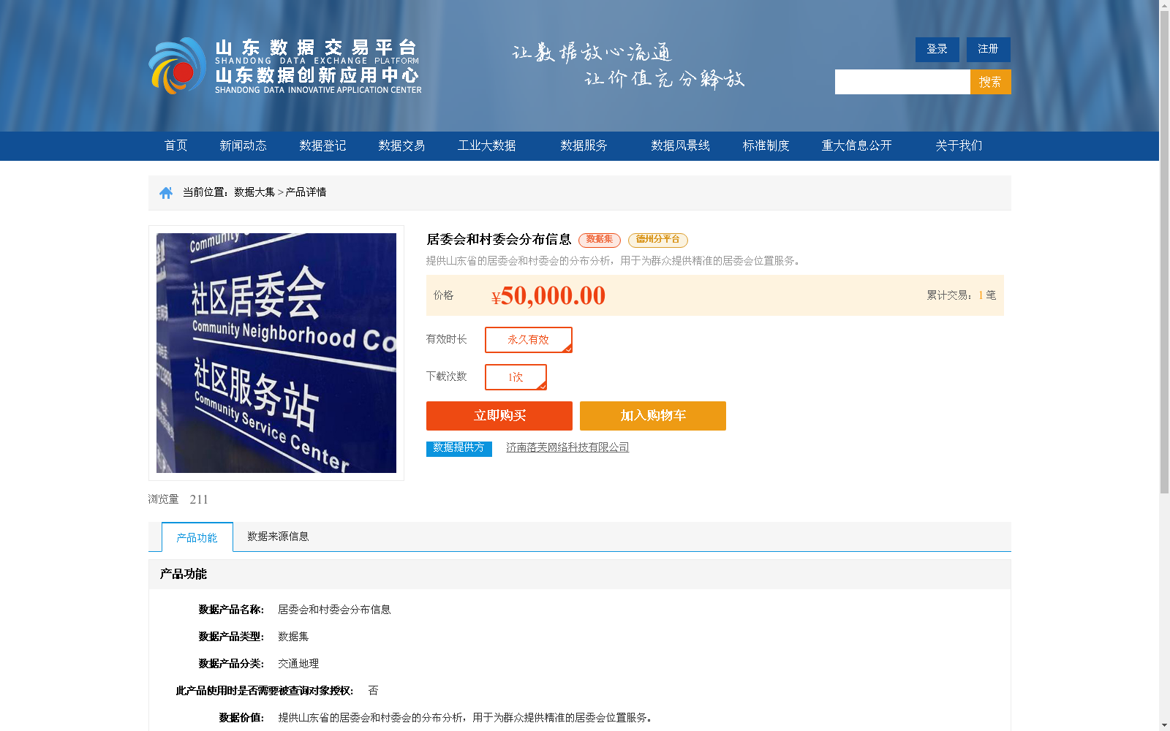Image resolution: width=1170 pixels, height=731 pixels.
Task: Open 工业大数据 navigation item
Action: coord(487,145)
